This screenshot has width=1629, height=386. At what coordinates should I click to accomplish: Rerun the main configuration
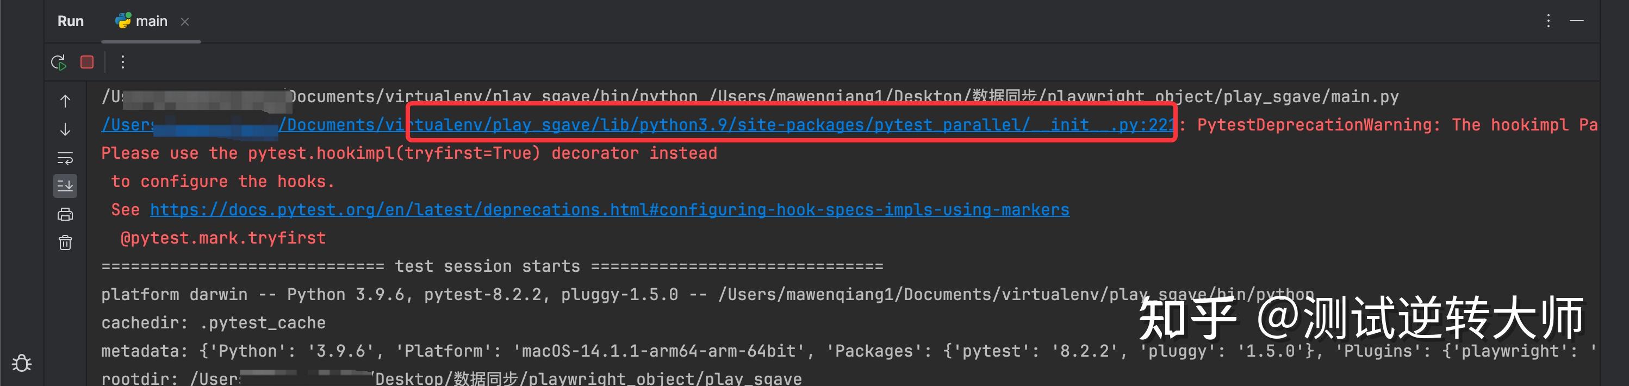coord(58,62)
